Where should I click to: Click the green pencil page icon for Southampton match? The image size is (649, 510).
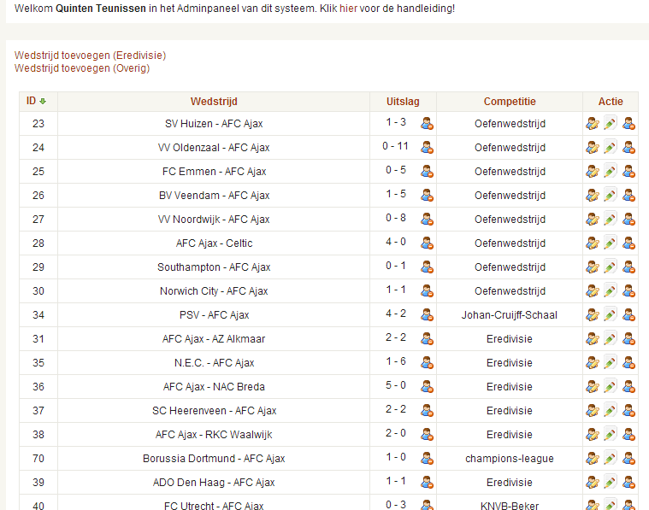[610, 267]
